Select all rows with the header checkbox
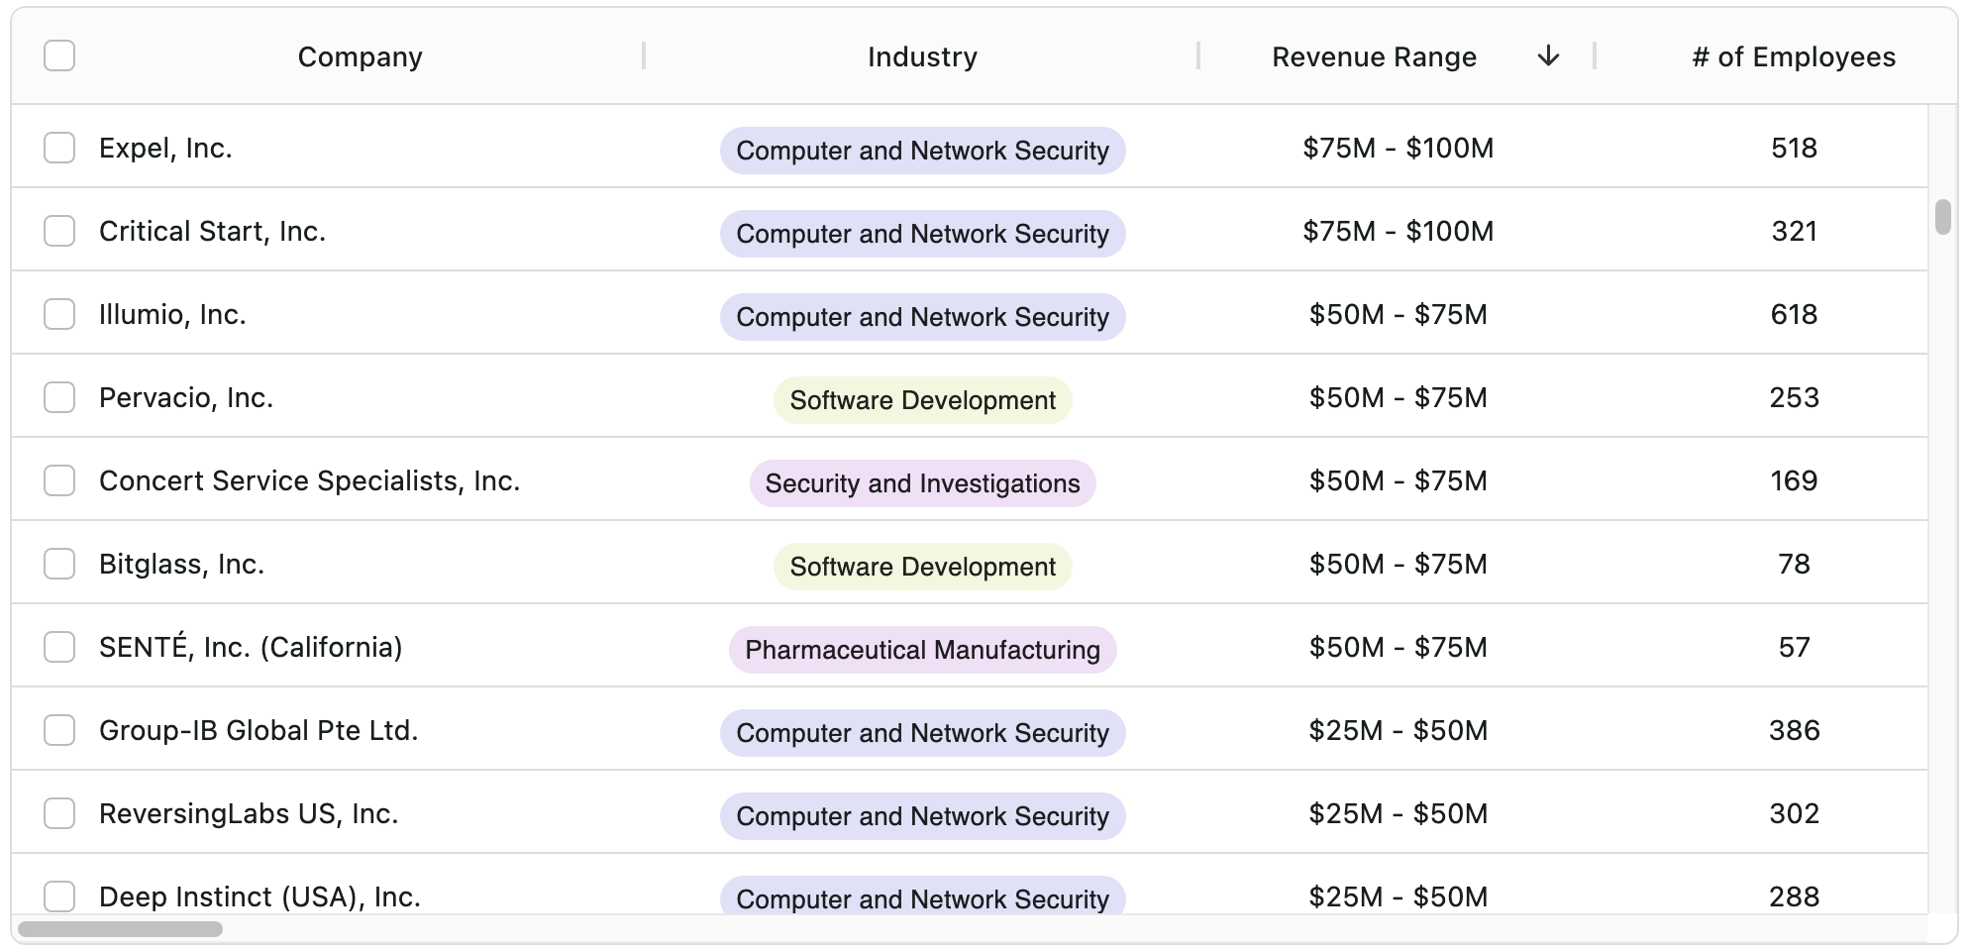 tap(59, 55)
